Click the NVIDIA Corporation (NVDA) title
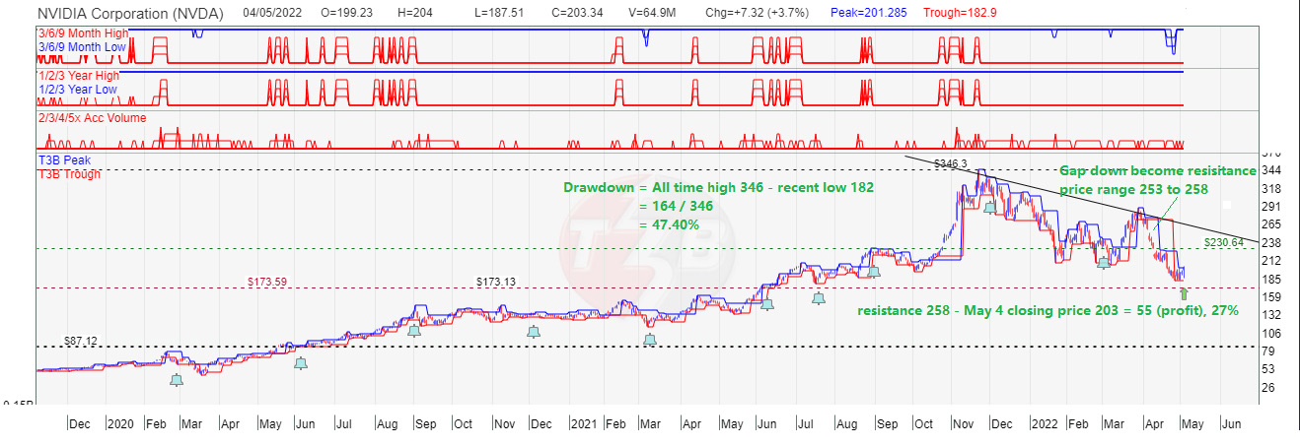 pos(130,14)
